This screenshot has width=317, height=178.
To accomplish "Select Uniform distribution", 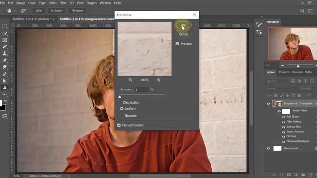I will tap(122, 109).
